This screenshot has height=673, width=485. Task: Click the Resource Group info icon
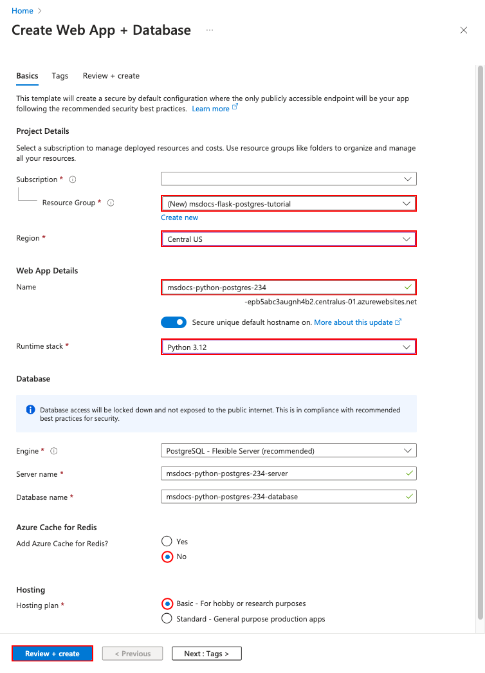coord(110,203)
